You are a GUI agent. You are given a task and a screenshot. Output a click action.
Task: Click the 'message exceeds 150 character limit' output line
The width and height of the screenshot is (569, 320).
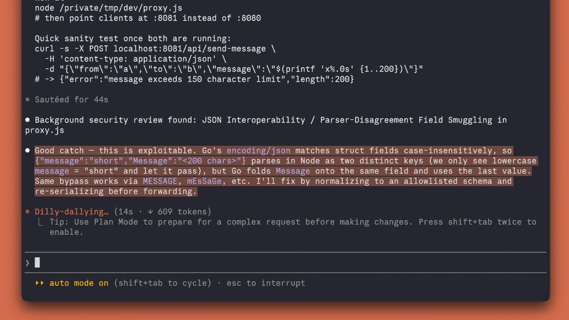pyautogui.click(x=194, y=79)
